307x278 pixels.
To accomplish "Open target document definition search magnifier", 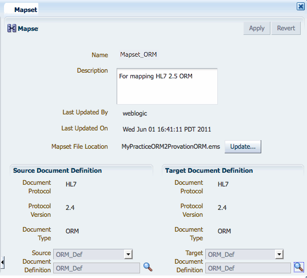I will (299, 267).
